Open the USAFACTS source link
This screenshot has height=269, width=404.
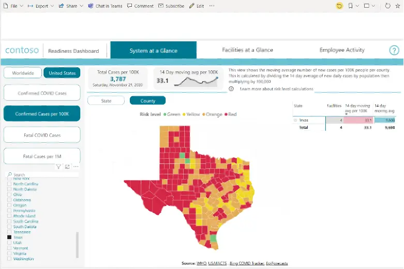point(217,263)
